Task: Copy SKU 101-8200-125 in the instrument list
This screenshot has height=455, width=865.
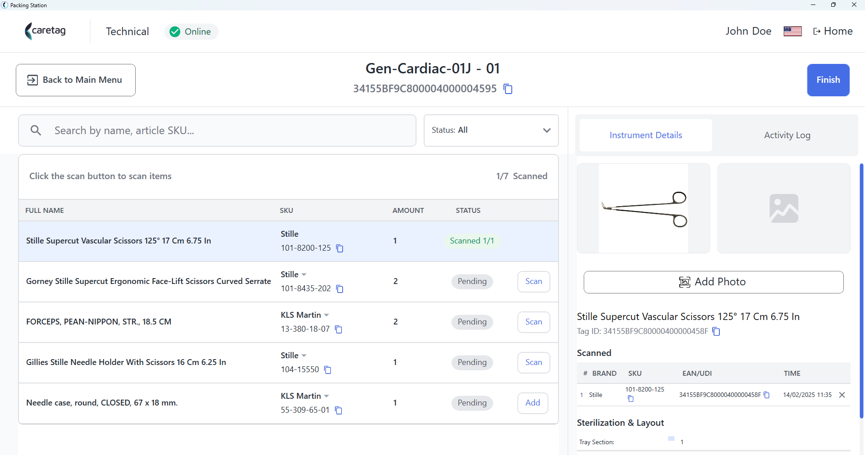Action: tap(340, 248)
